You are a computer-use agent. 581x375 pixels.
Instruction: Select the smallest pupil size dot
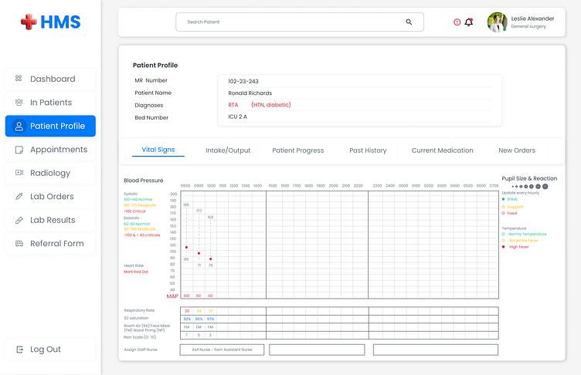(513, 187)
